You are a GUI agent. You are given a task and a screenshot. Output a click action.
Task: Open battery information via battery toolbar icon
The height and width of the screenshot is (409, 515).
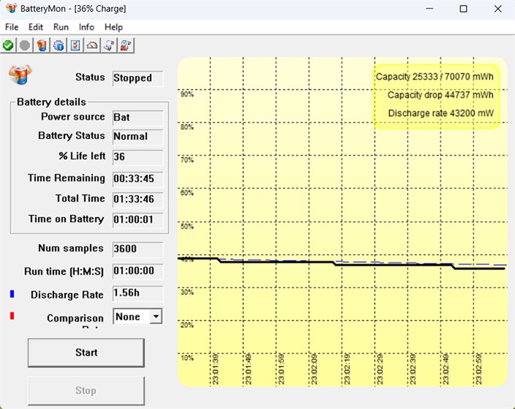coord(42,45)
